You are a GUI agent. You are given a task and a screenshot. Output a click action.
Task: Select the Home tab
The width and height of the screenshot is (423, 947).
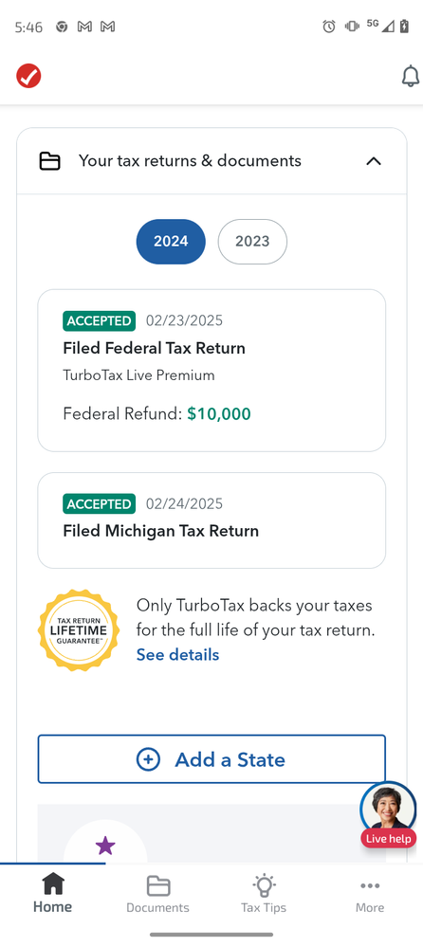(x=52, y=893)
